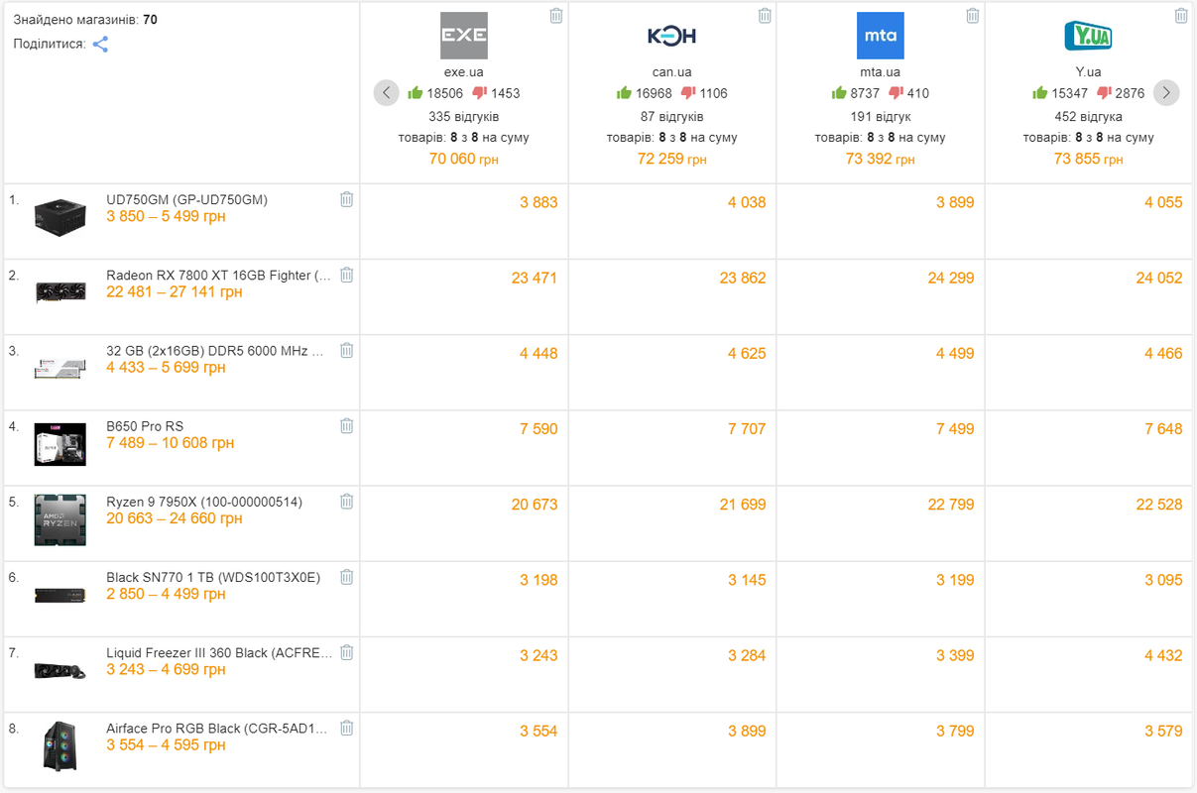Remove UD750GM power supply from list
This screenshot has height=793, width=1197.
click(x=346, y=199)
